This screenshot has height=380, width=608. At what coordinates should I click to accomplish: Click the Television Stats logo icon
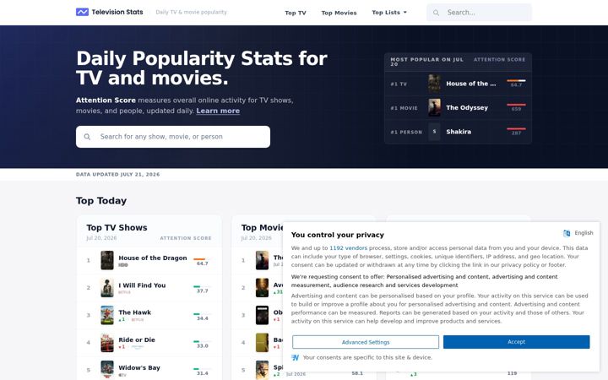[82, 12]
